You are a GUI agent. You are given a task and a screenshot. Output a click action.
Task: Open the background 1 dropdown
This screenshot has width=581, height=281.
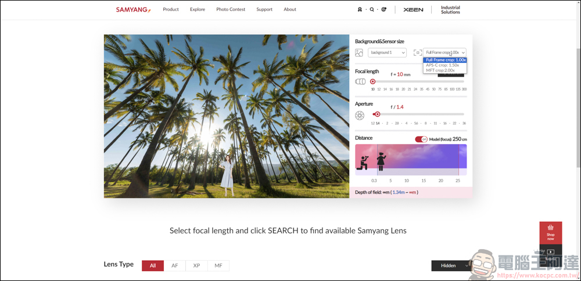click(x=387, y=53)
